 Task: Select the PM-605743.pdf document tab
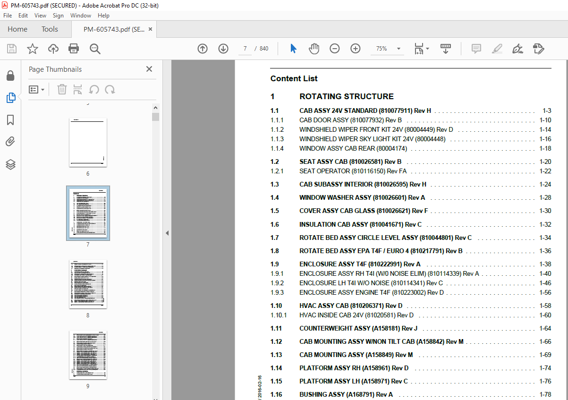tap(113, 29)
